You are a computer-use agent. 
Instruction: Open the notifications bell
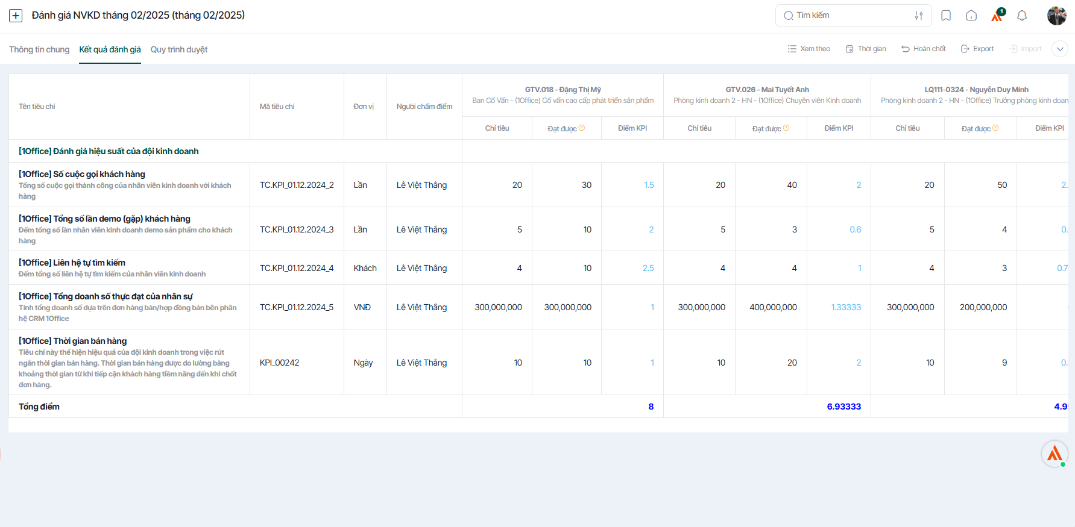tap(1022, 16)
